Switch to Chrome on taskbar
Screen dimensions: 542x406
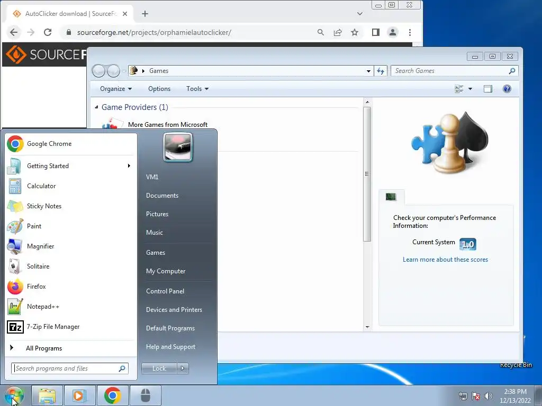pos(112,396)
